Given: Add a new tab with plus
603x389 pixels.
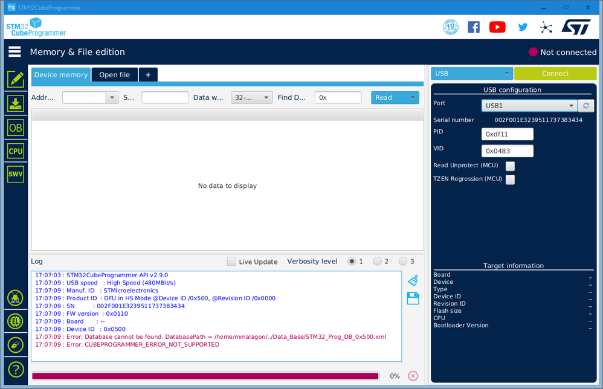Looking at the screenshot, I should pos(148,74).
